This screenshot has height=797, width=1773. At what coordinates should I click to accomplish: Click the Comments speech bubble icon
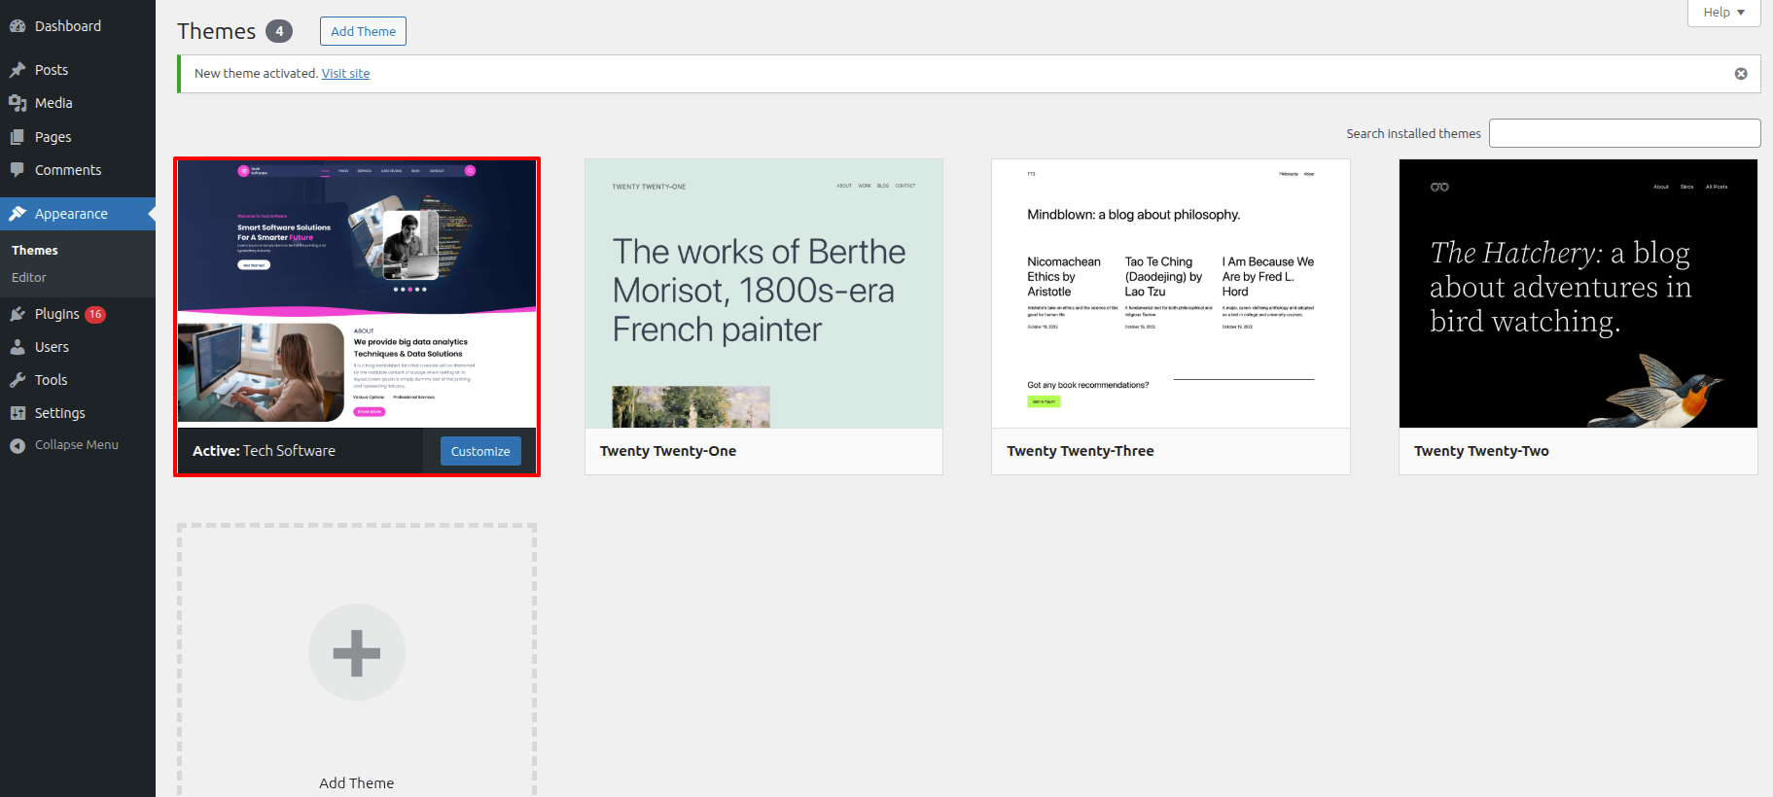pyautogui.click(x=18, y=170)
